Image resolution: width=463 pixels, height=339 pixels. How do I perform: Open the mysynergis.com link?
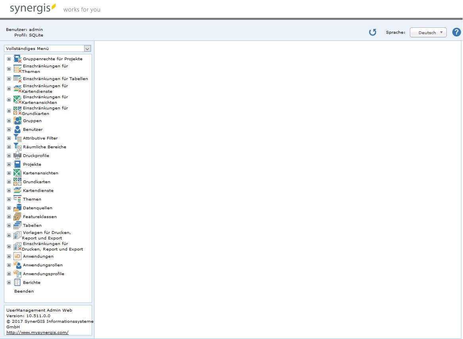[37, 333]
